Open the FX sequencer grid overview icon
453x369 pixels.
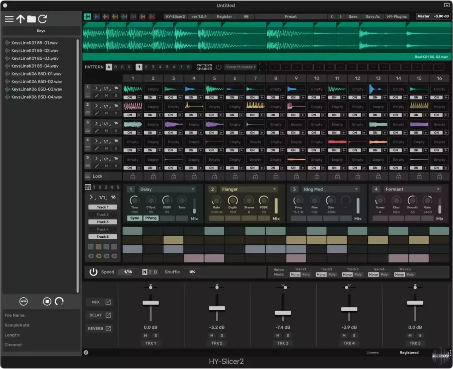point(88,187)
